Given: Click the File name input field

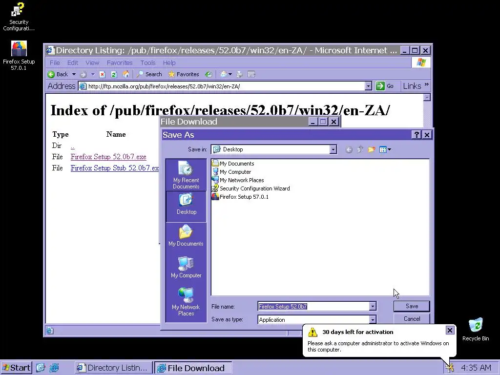Looking at the screenshot, I should (313, 307).
